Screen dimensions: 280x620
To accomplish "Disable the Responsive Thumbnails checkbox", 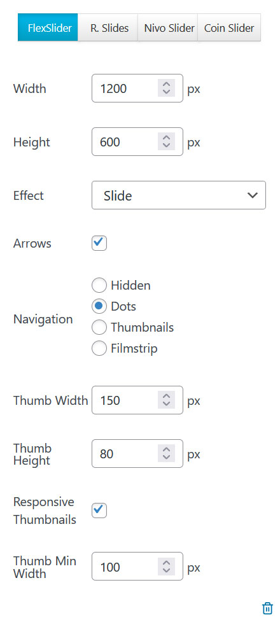I will pos(99,510).
